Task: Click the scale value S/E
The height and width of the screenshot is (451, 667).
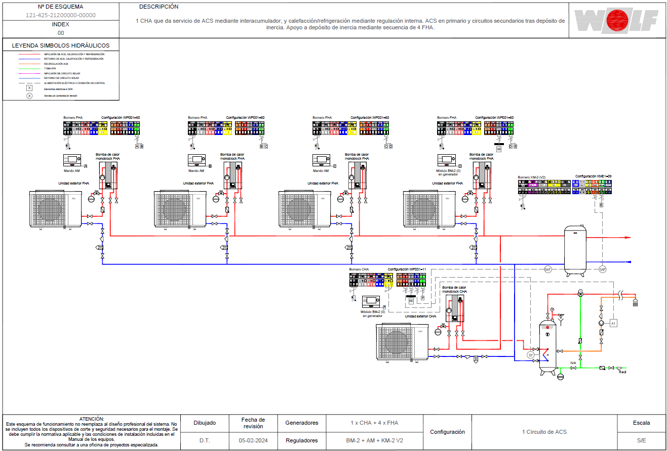Action: point(642,440)
